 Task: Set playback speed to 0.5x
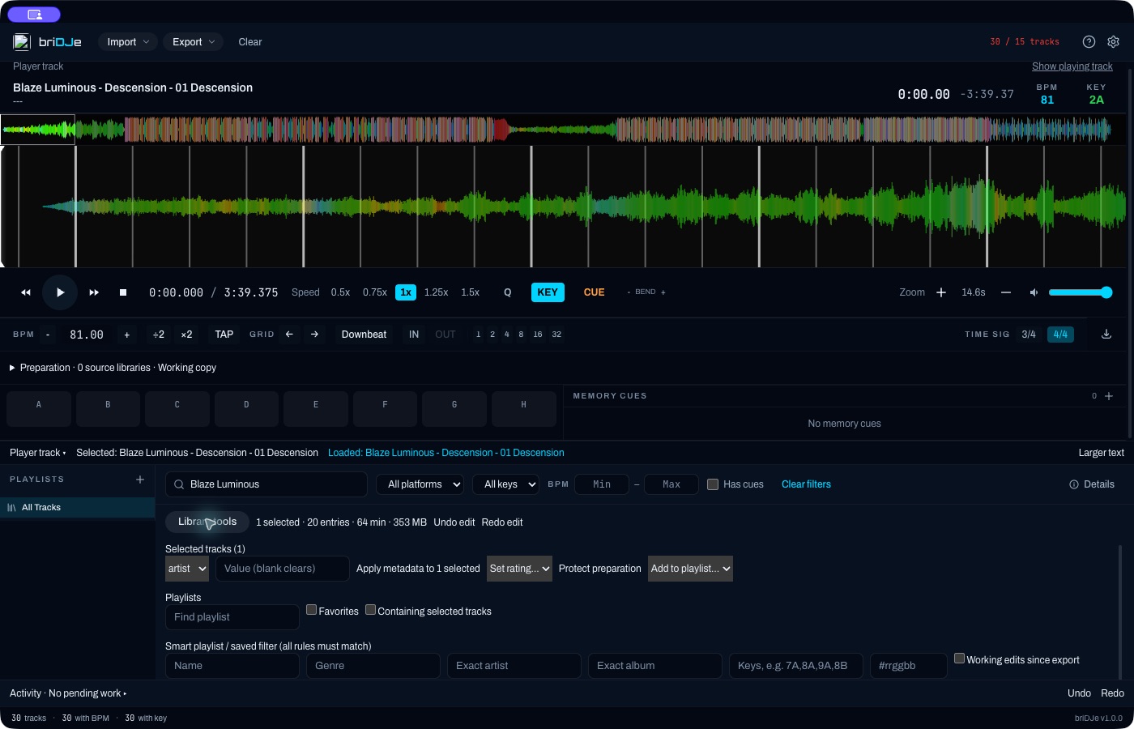click(x=340, y=292)
